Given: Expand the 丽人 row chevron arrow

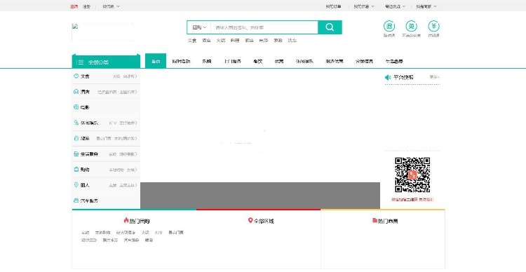Looking at the screenshot, I should click(x=135, y=185).
